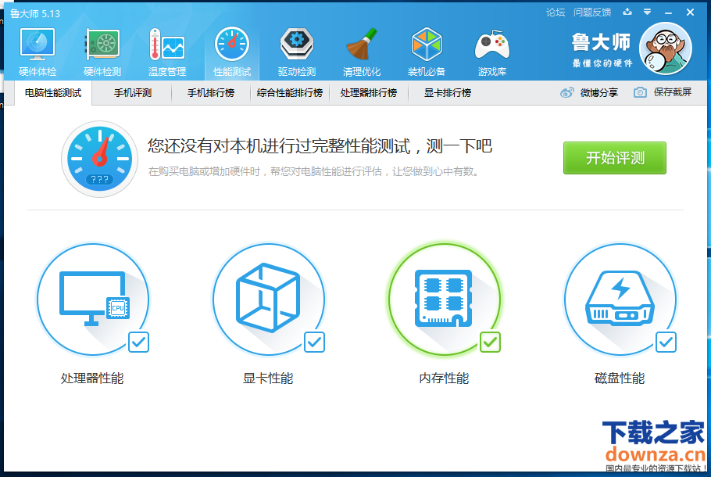Switch to 电脑性能测试 tab
This screenshot has width=711, height=477.
pyautogui.click(x=53, y=93)
